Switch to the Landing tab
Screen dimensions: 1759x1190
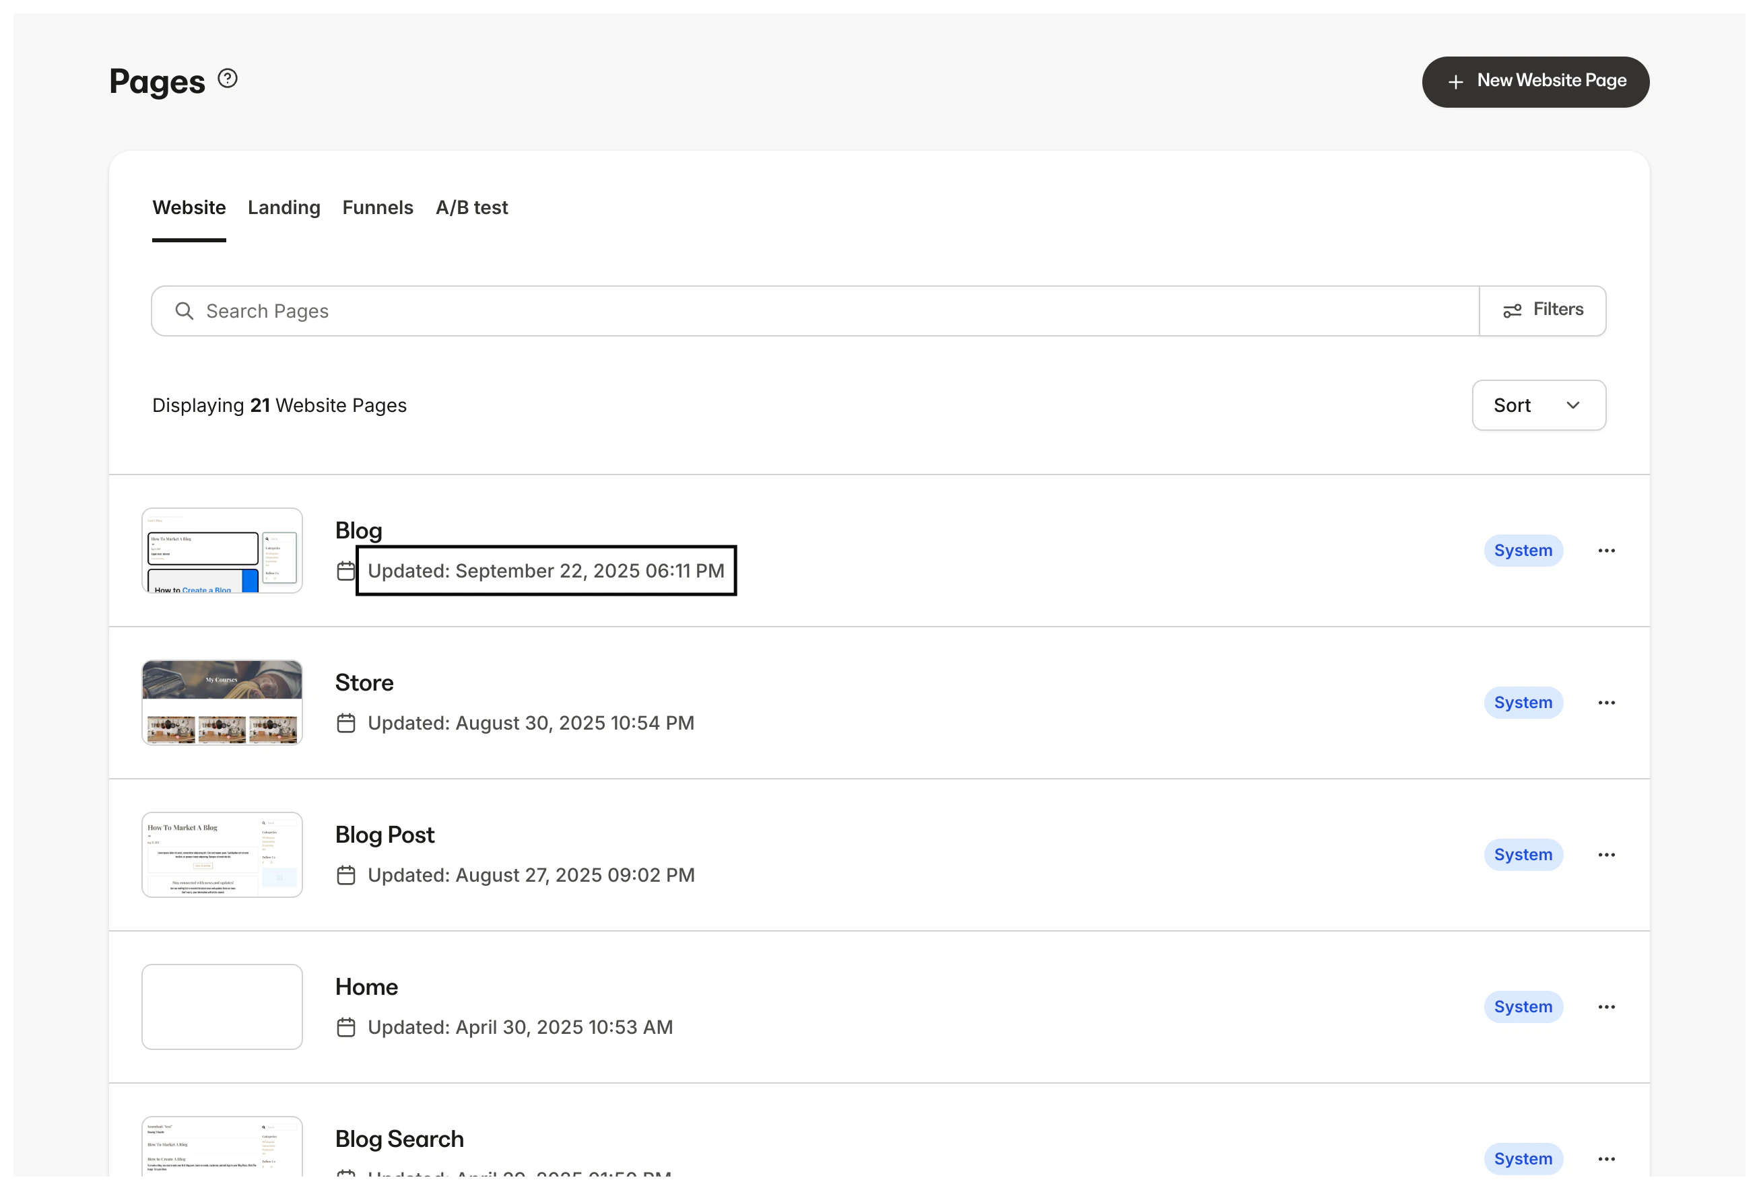tap(284, 207)
